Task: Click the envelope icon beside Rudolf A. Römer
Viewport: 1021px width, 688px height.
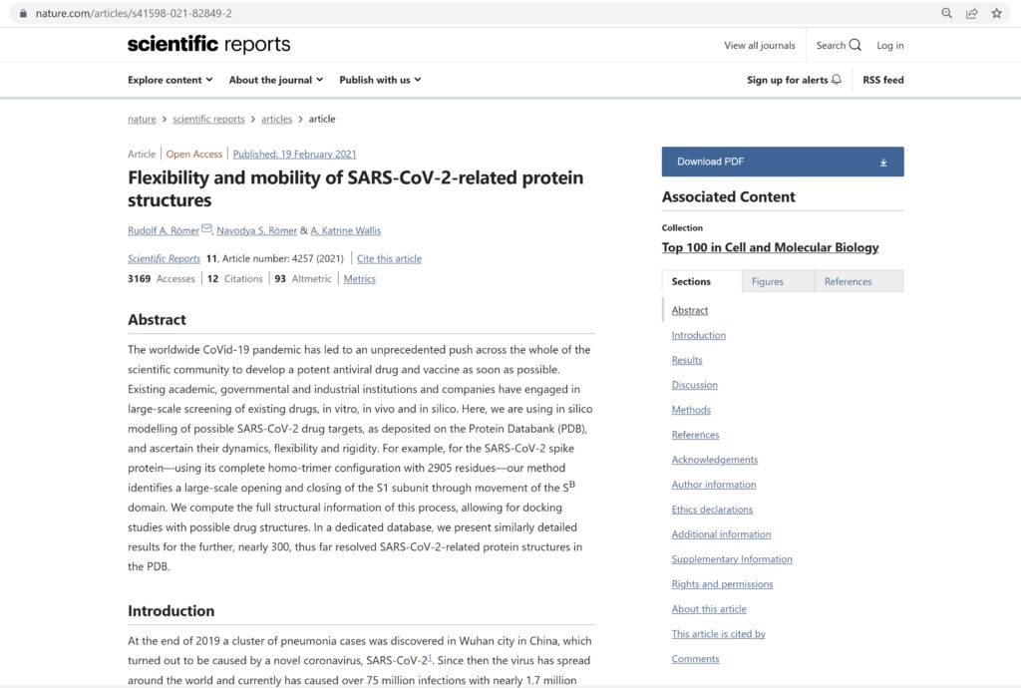Action: click(x=206, y=226)
